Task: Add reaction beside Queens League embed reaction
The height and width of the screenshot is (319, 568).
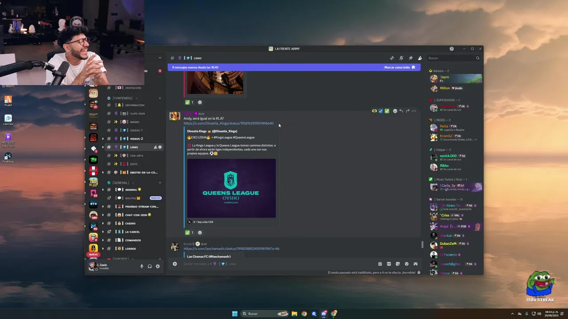Action: pos(200,233)
